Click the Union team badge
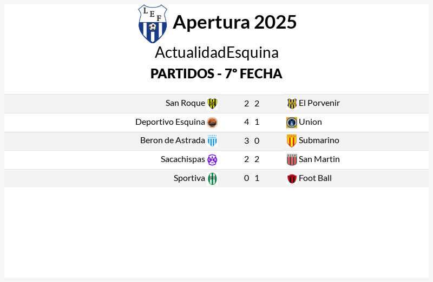The width and height of the screenshot is (433, 282). (292, 123)
